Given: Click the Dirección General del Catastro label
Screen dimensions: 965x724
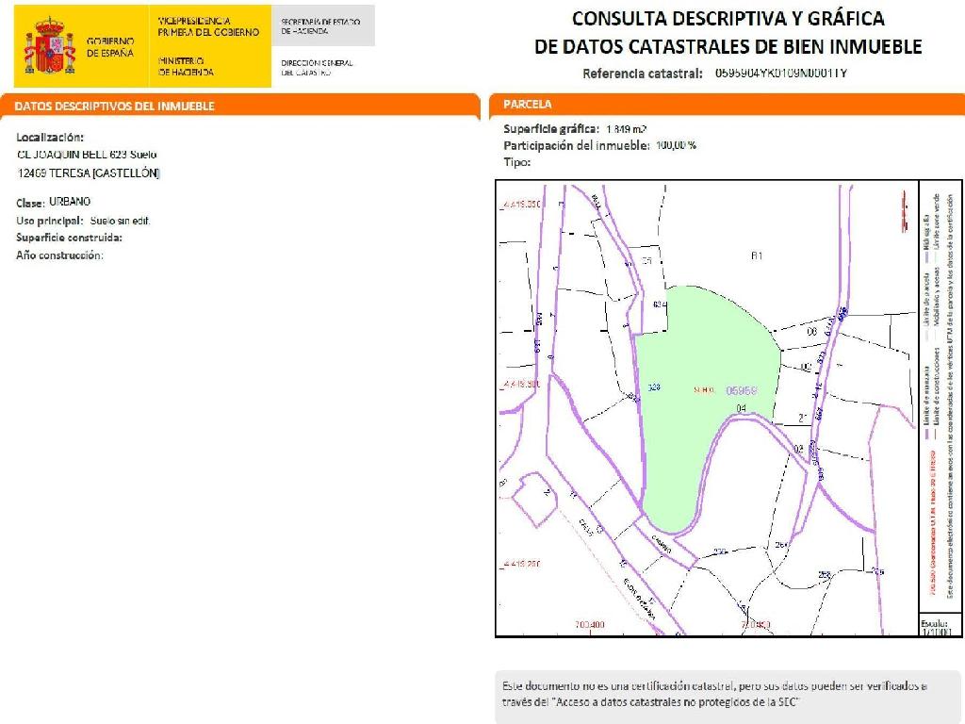Looking at the screenshot, I should [317, 67].
